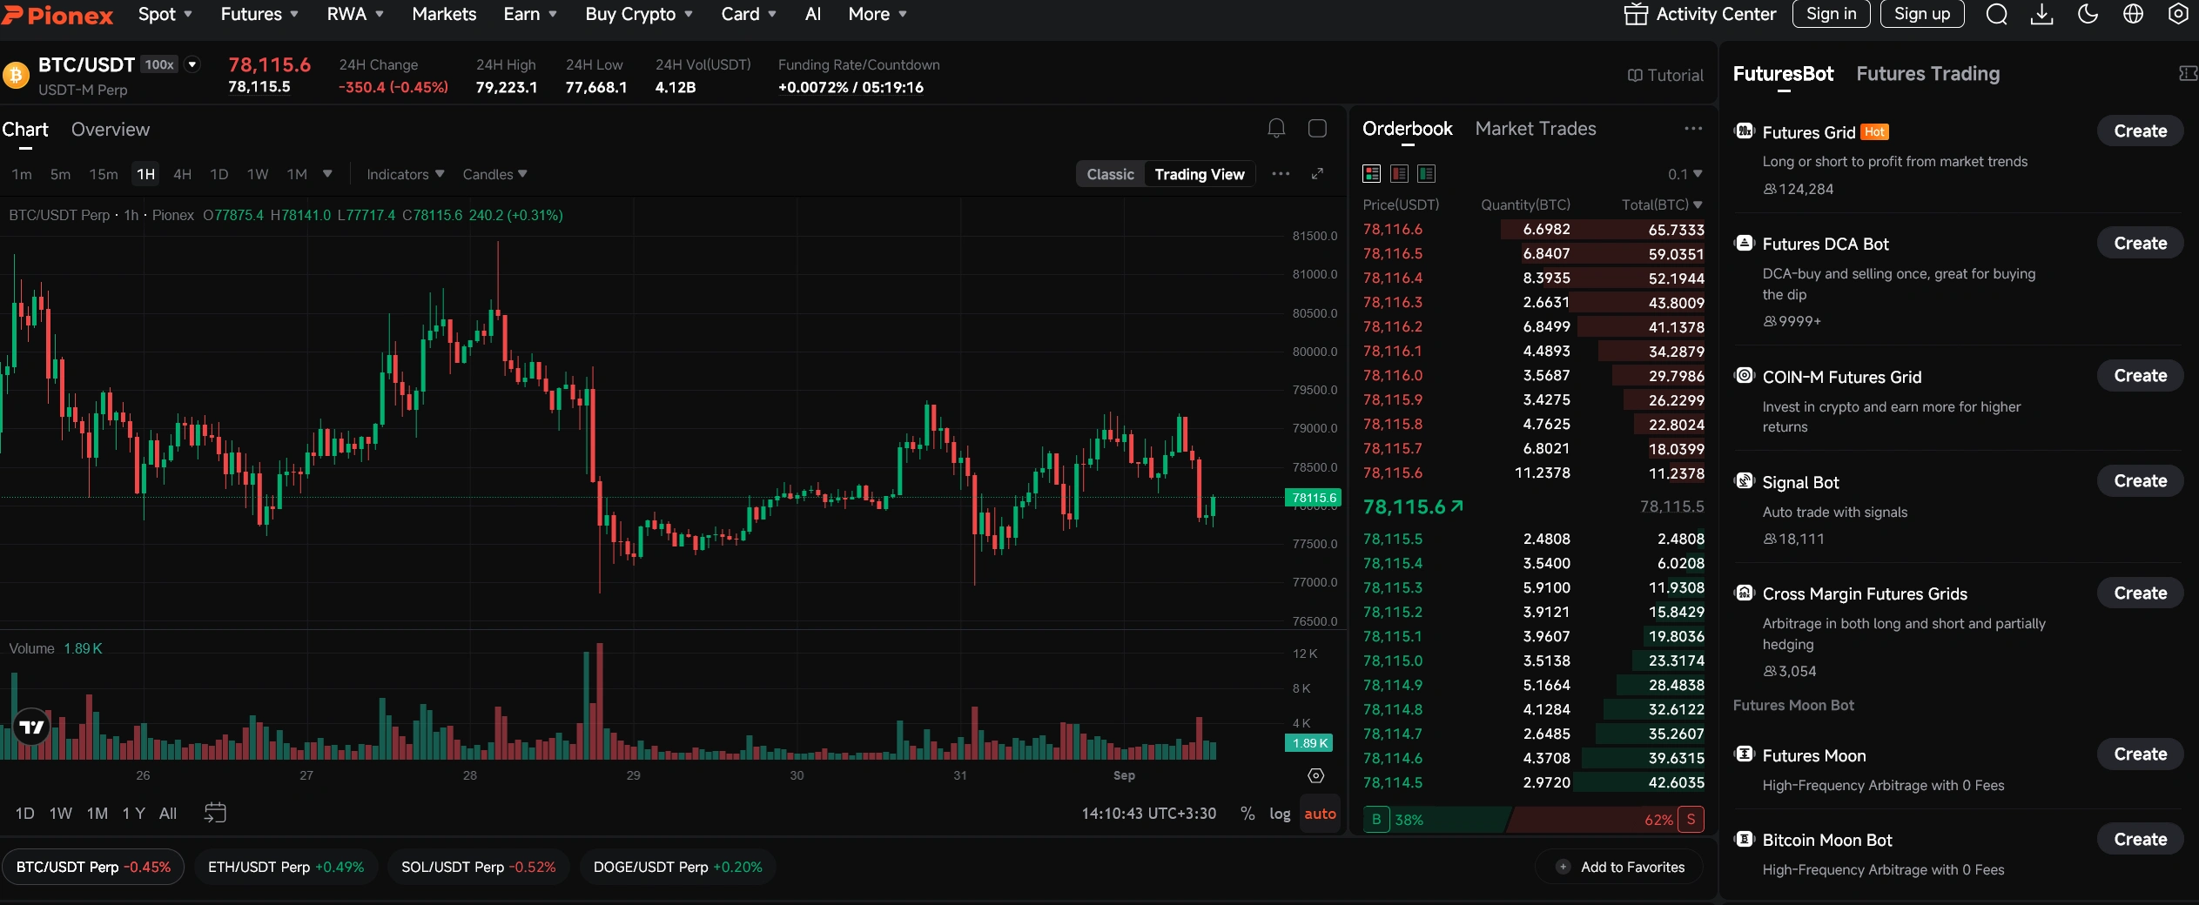Create a Futures Grid bot

[x=2141, y=131]
